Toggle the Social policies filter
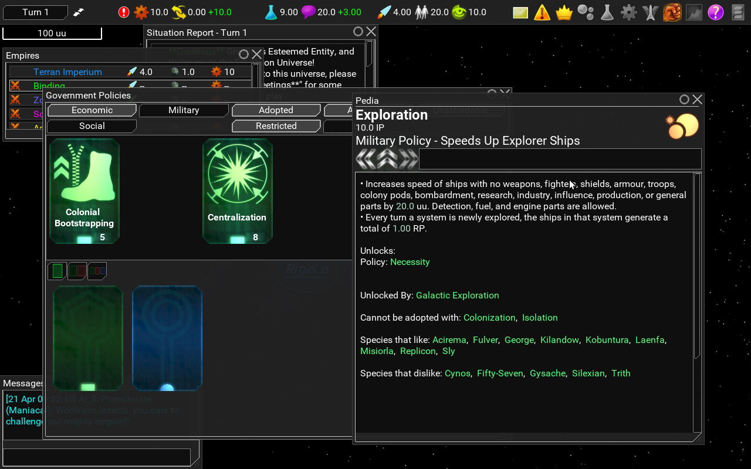This screenshot has height=469, width=751. pos(92,126)
